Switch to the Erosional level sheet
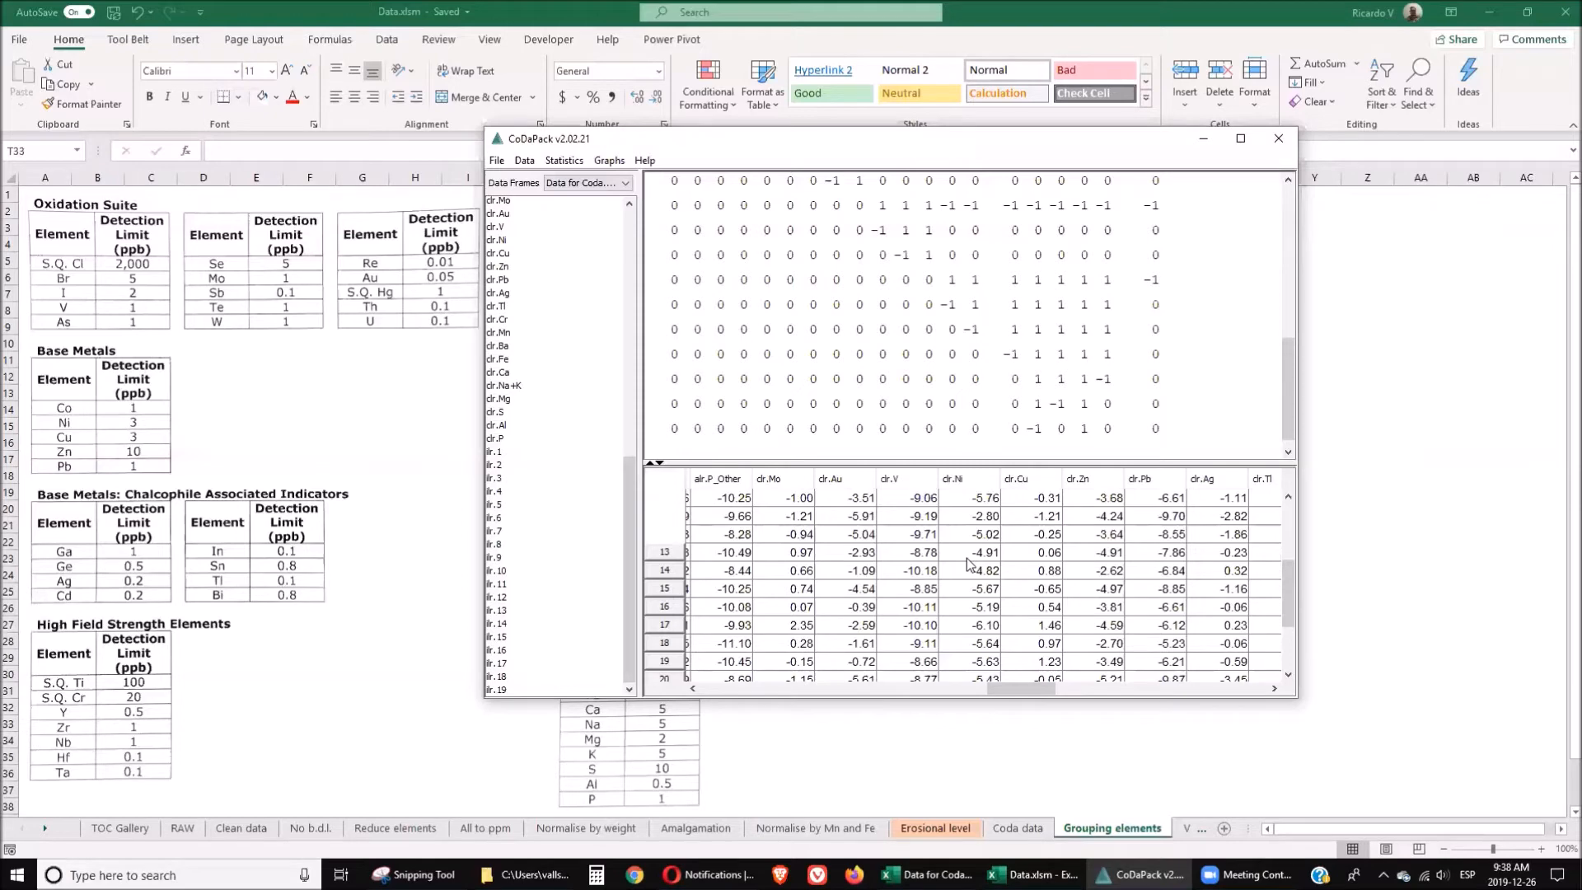 click(x=935, y=828)
